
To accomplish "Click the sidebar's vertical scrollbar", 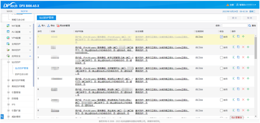I will point(34,55).
